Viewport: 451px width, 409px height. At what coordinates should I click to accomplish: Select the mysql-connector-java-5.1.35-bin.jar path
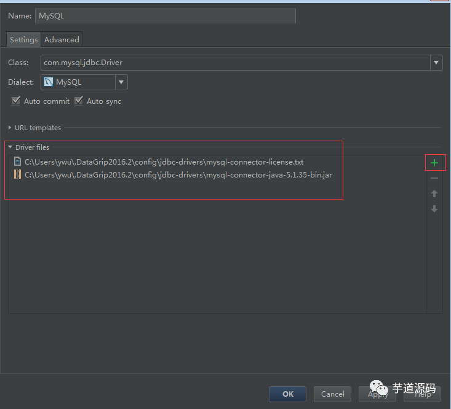(x=178, y=174)
